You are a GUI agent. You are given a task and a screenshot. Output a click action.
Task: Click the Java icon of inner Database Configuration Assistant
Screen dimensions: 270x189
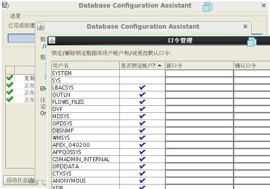41,26
